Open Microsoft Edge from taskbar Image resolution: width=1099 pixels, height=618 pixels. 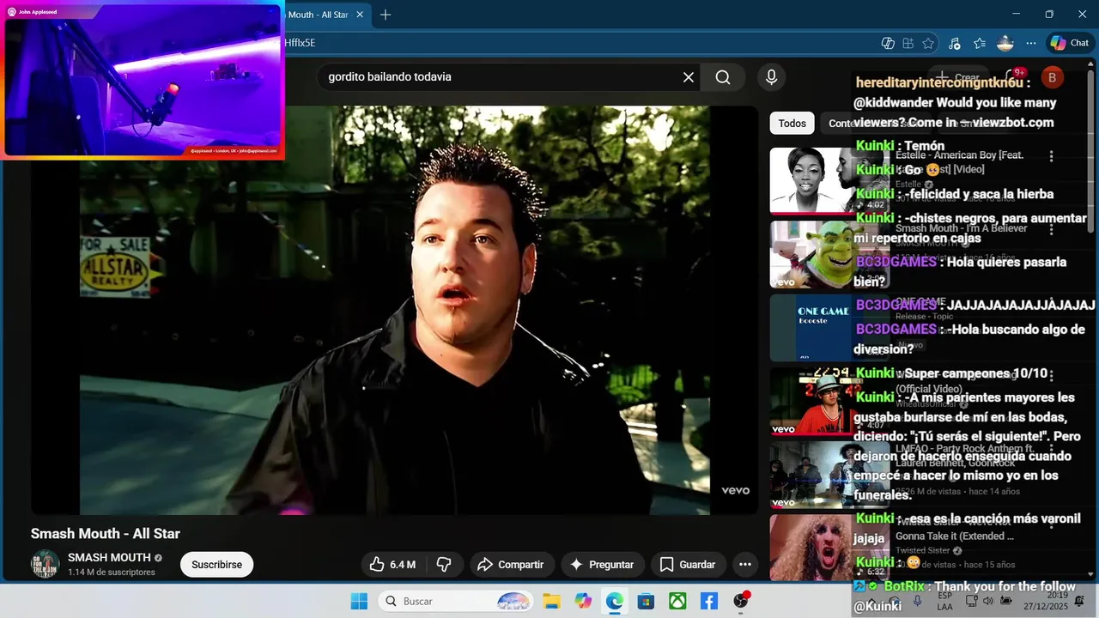coord(615,601)
